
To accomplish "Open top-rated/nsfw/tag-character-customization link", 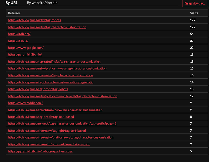I will point(54,62).
